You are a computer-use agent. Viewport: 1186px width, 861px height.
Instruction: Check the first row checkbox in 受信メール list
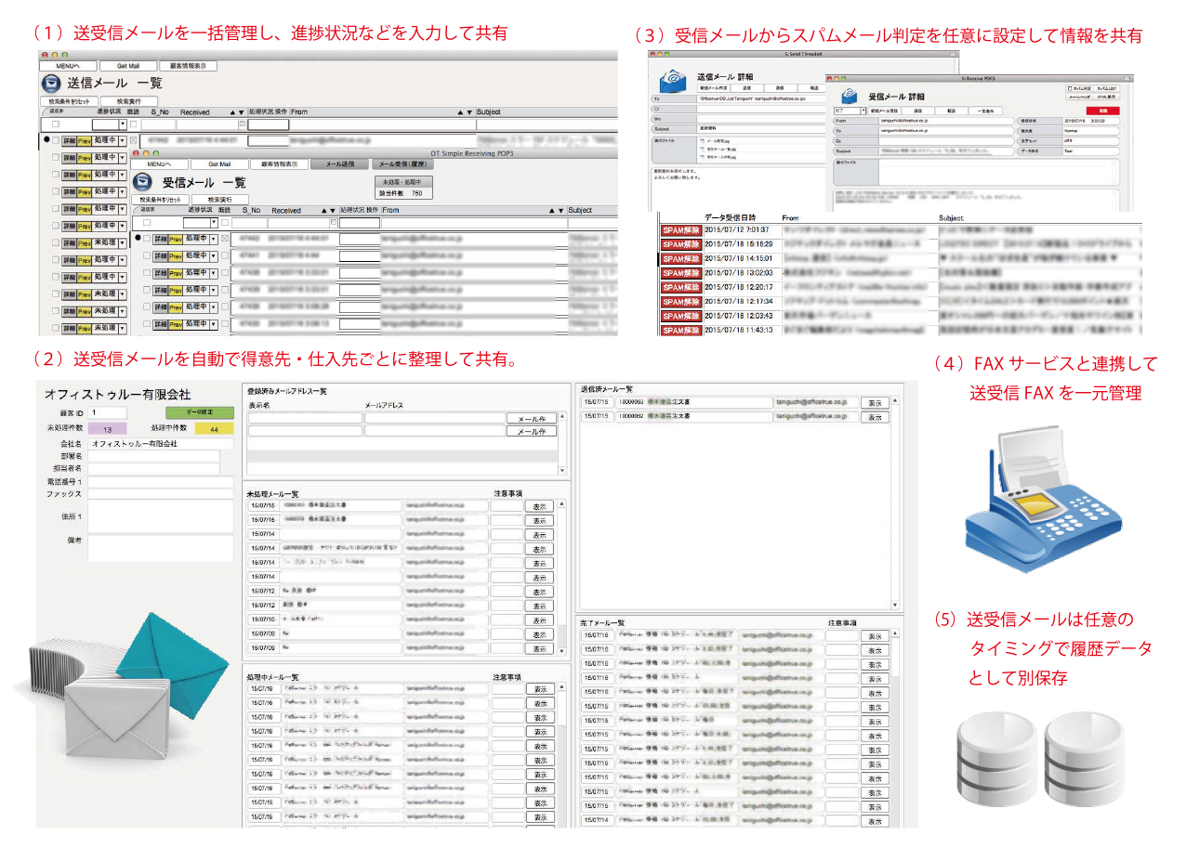pyautogui.click(x=147, y=239)
